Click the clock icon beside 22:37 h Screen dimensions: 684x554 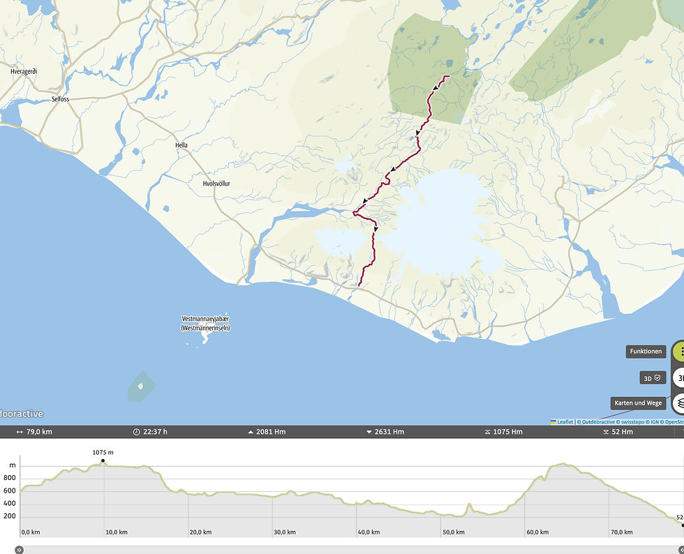pos(137,432)
